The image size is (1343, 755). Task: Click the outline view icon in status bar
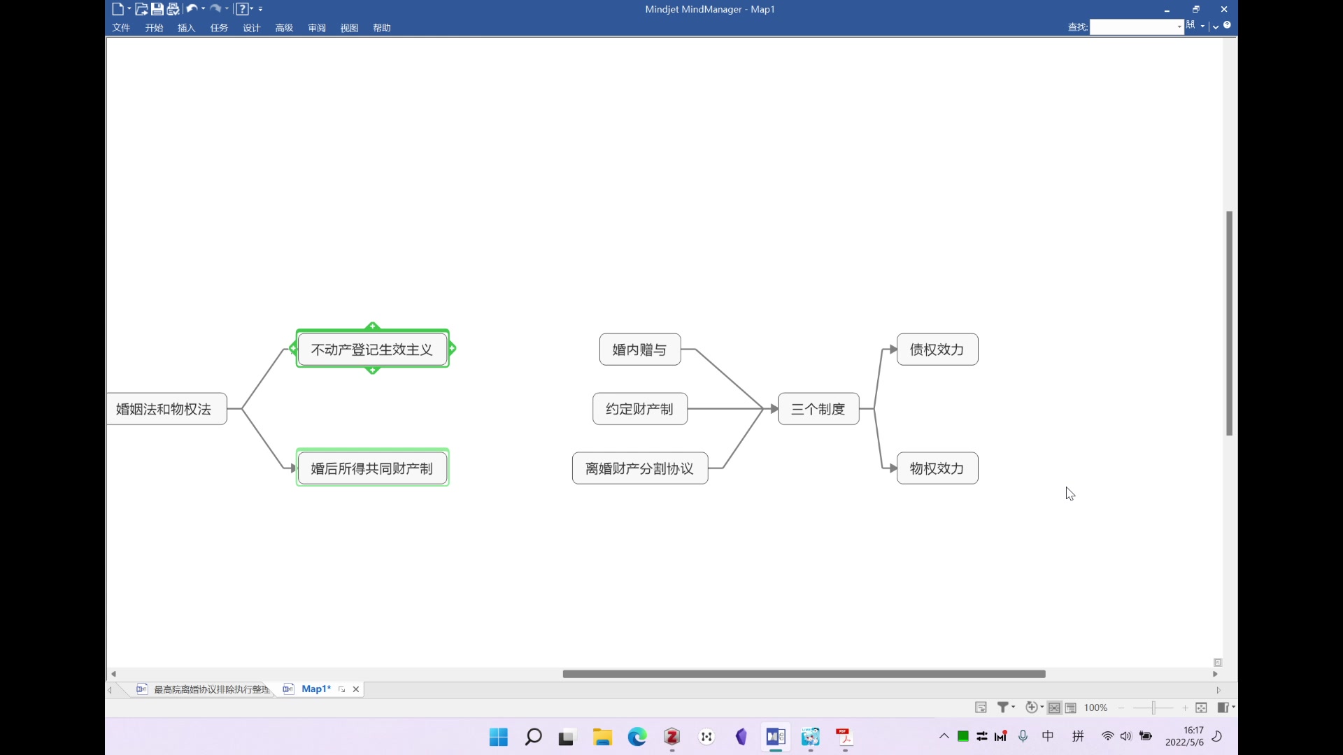click(x=1071, y=708)
